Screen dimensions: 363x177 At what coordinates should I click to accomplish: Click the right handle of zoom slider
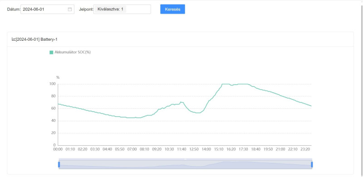click(x=312, y=164)
